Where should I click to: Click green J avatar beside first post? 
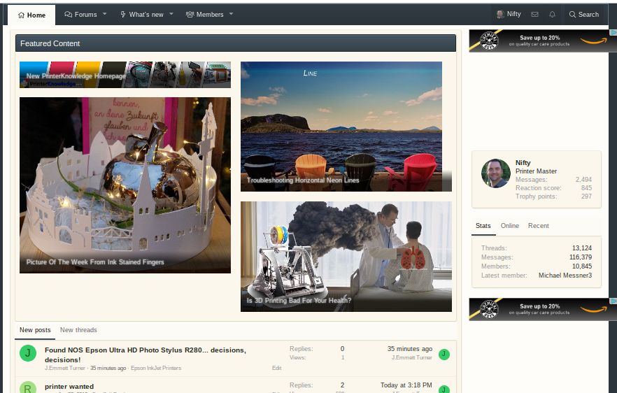[x=27, y=353]
